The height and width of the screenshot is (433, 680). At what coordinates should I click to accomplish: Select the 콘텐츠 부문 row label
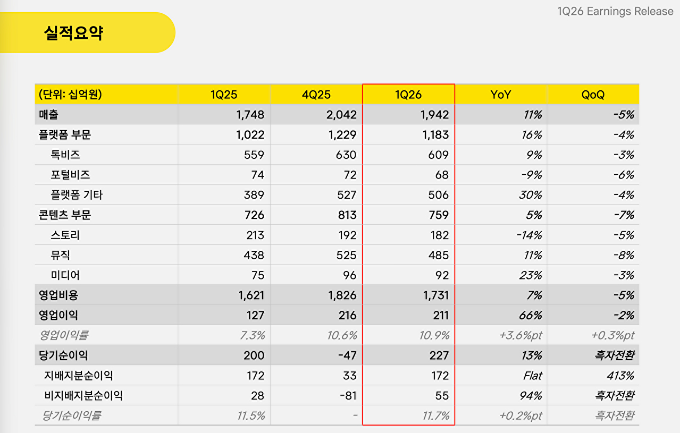[x=64, y=215]
